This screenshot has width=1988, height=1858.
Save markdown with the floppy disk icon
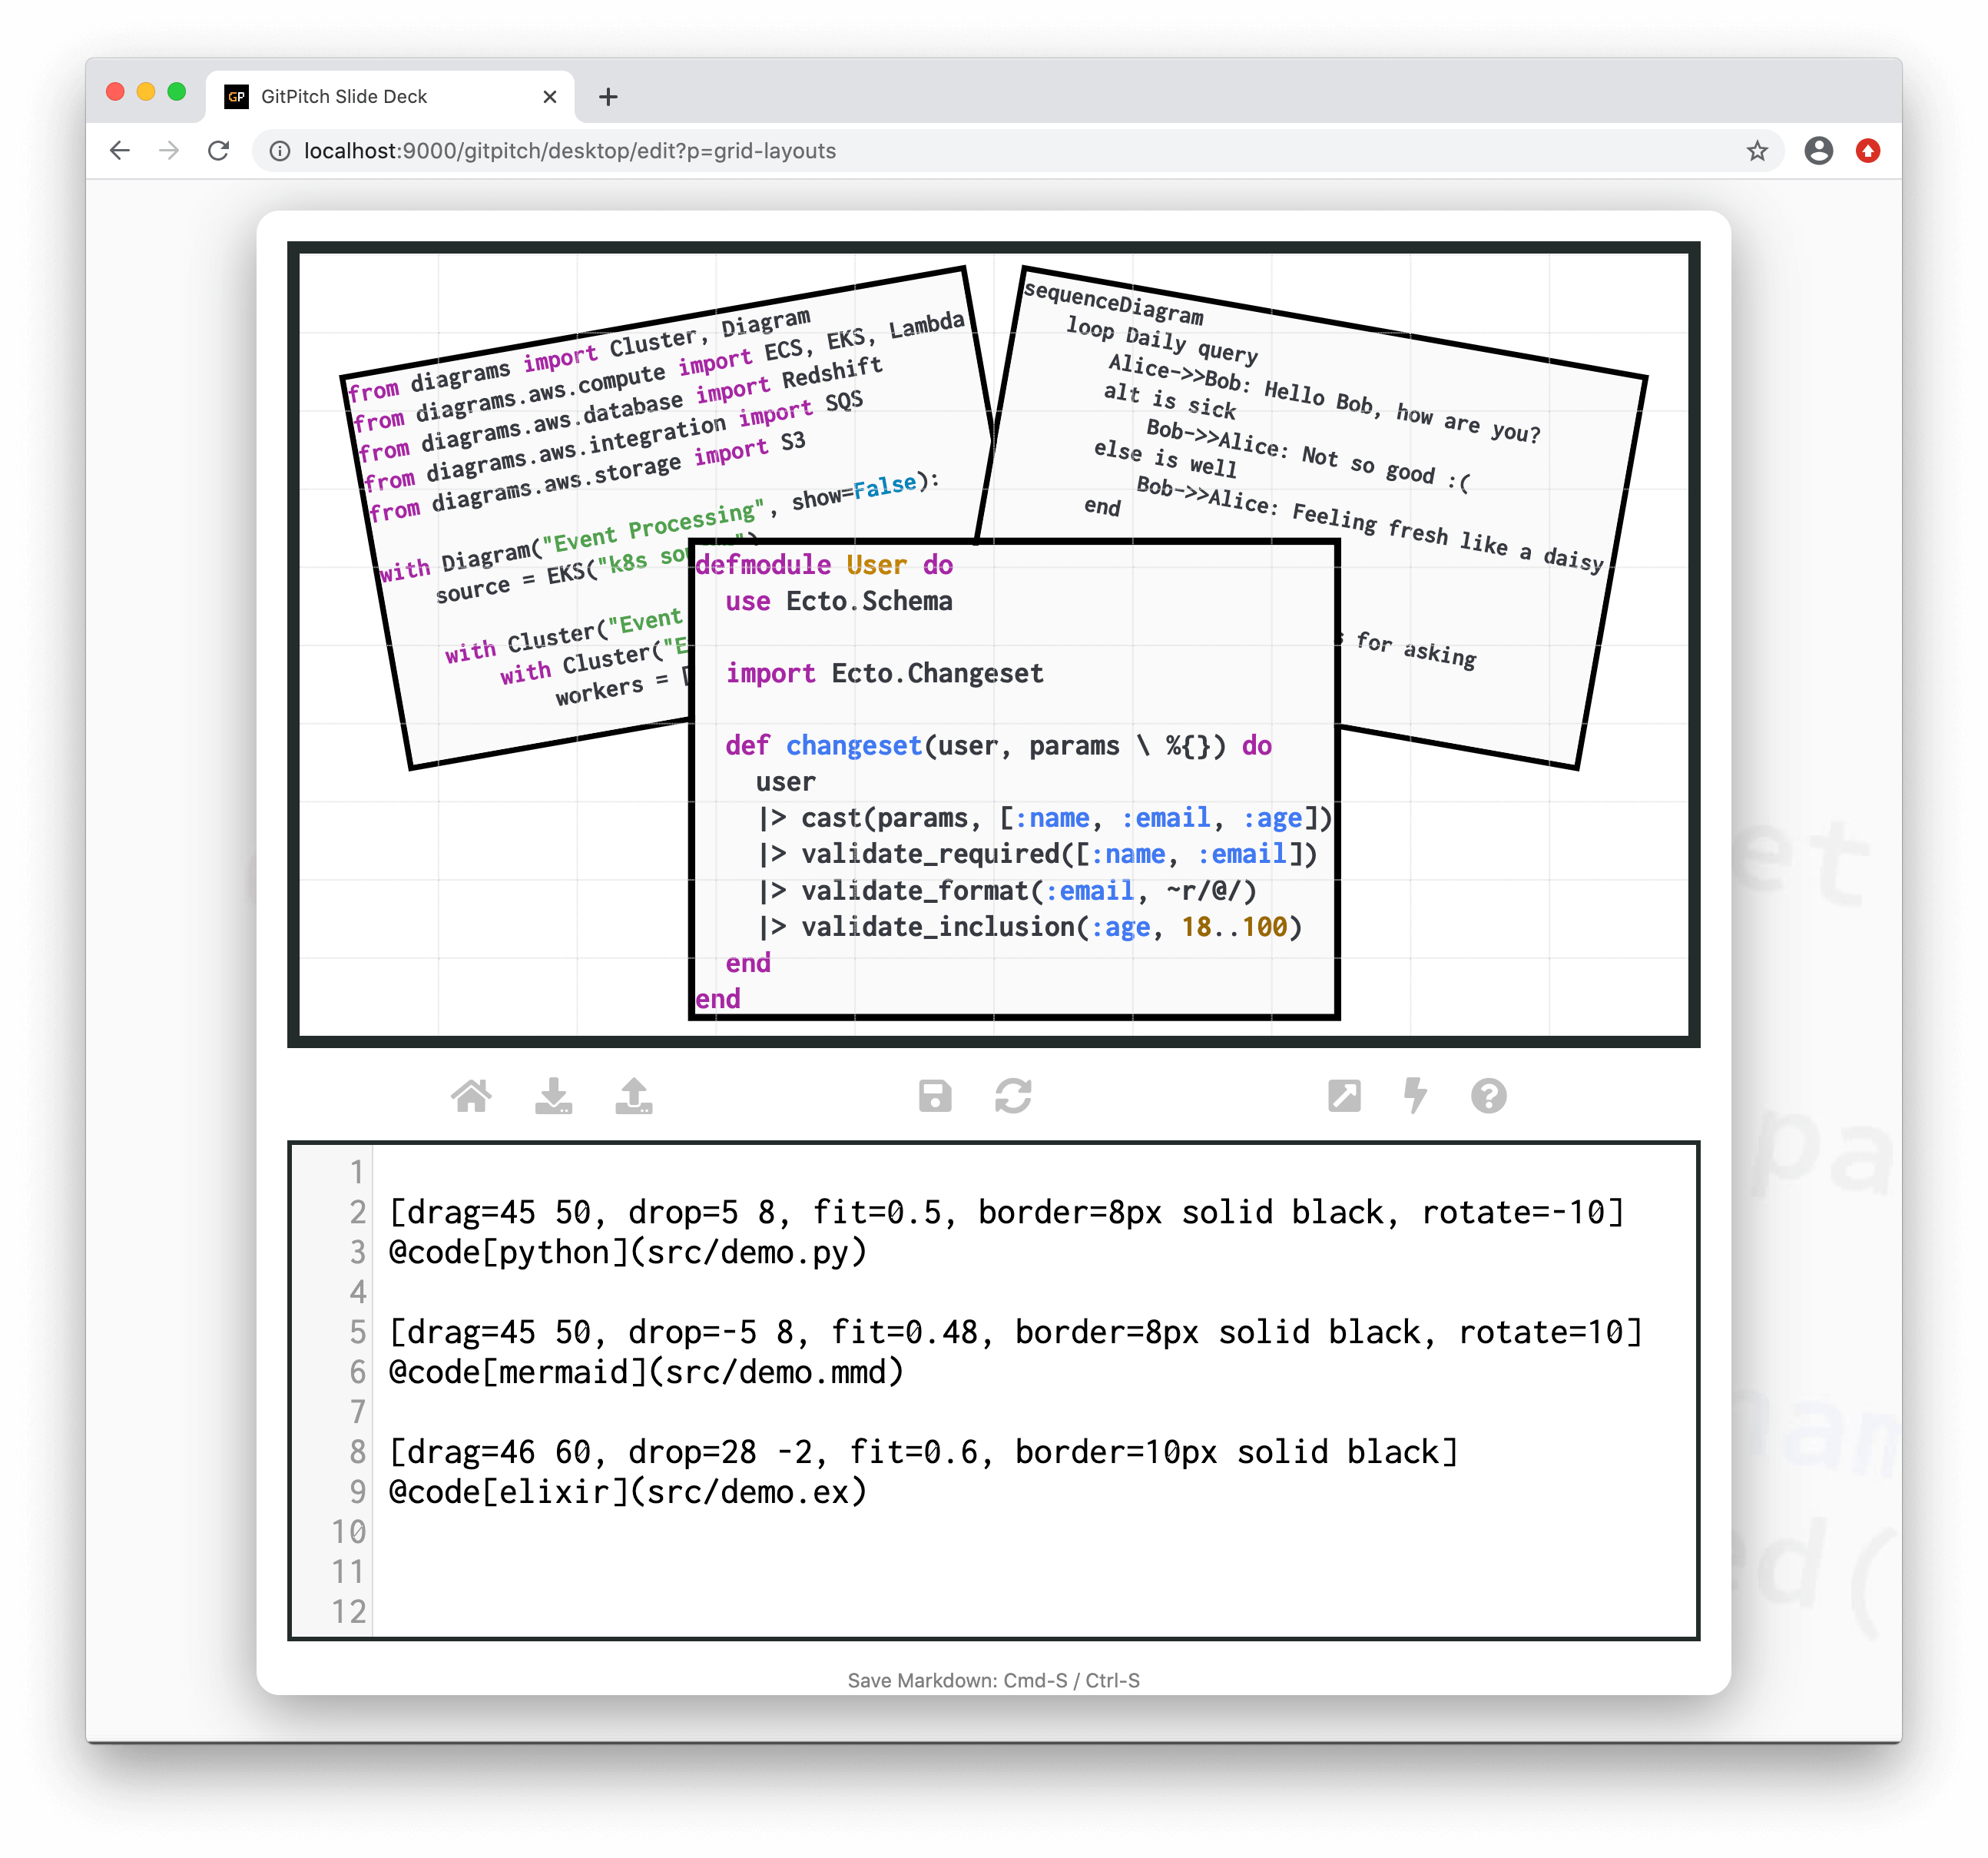click(x=935, y=1097)
